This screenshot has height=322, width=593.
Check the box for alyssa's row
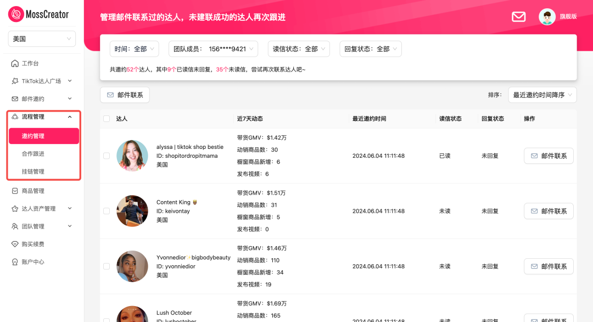[107, 156]
